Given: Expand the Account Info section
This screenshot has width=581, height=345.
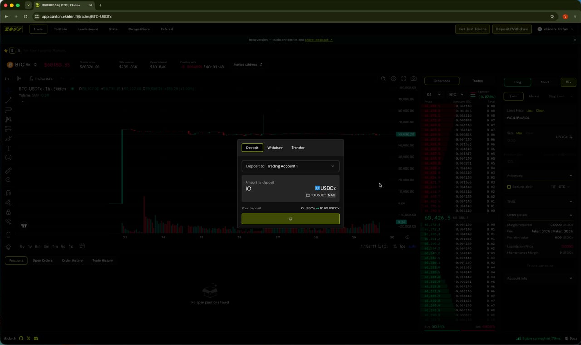Looking at the screenshot, I should (540, 278).
